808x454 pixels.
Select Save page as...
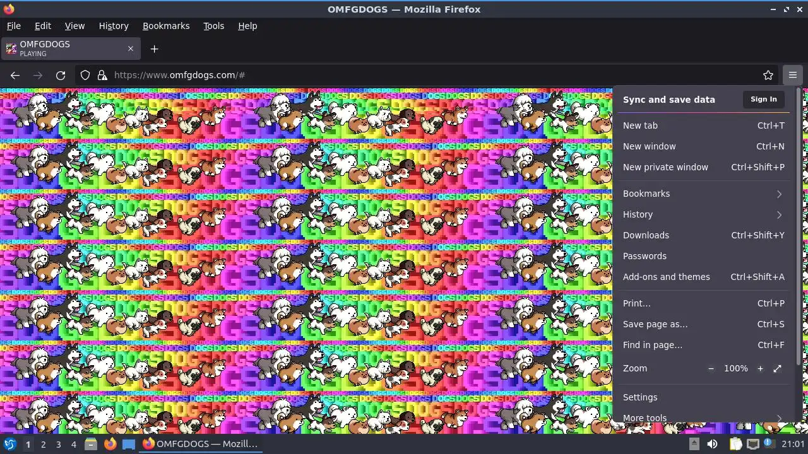coord(703,324)
